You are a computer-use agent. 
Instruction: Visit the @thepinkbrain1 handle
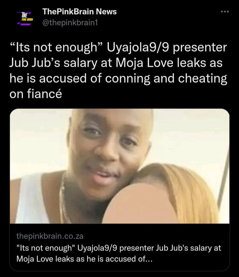[70, 23]
